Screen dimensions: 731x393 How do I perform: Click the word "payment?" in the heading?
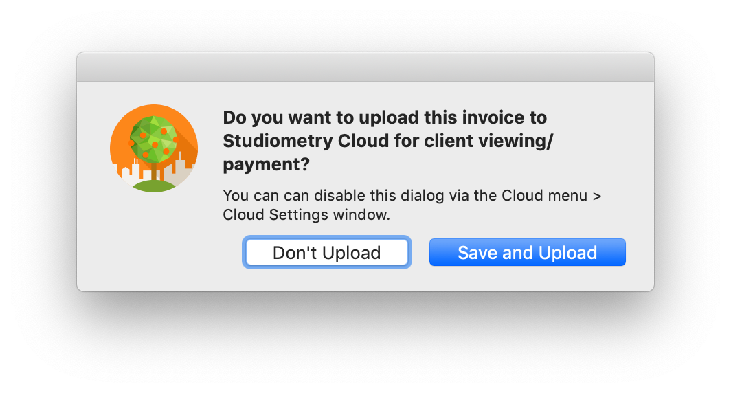tap(266, 165)
